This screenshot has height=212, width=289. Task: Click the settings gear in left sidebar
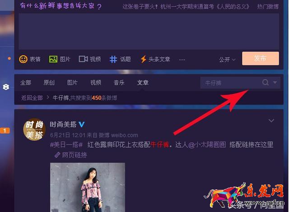click(x=6, y=87)
